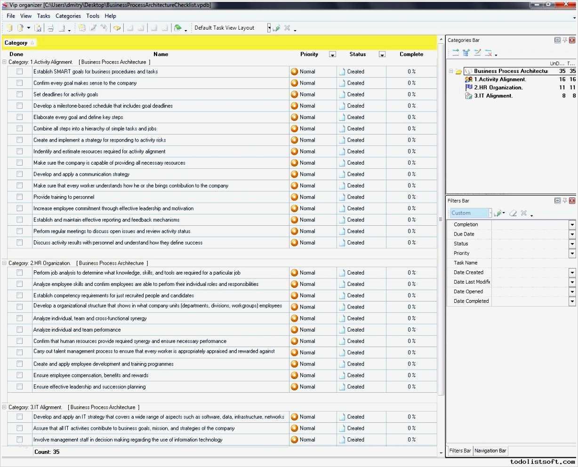
Task: Click the Save toolbar icon
Action: (x=39, y=28)
